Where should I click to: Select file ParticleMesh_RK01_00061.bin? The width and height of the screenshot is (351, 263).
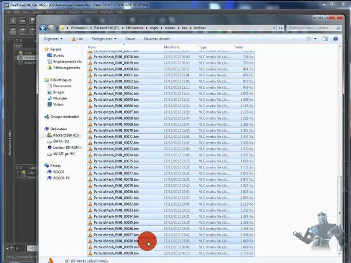[x=171, y=75]
